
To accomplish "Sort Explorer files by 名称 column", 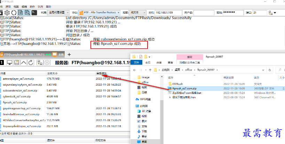I will (195, 78).
